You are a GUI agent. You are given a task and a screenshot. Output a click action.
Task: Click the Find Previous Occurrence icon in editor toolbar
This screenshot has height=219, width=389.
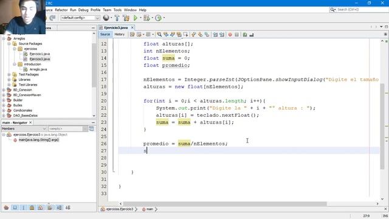pyautogui.click(x=166, y=35)
